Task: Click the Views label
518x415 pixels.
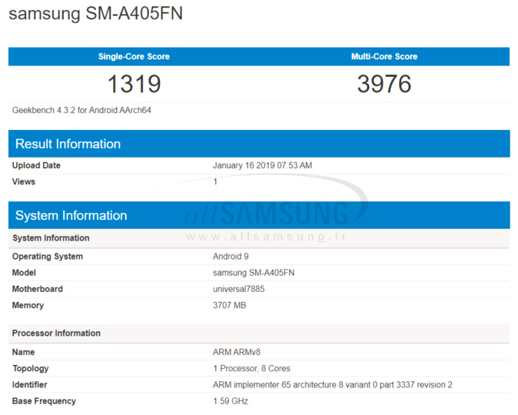Action: (24, 181)
